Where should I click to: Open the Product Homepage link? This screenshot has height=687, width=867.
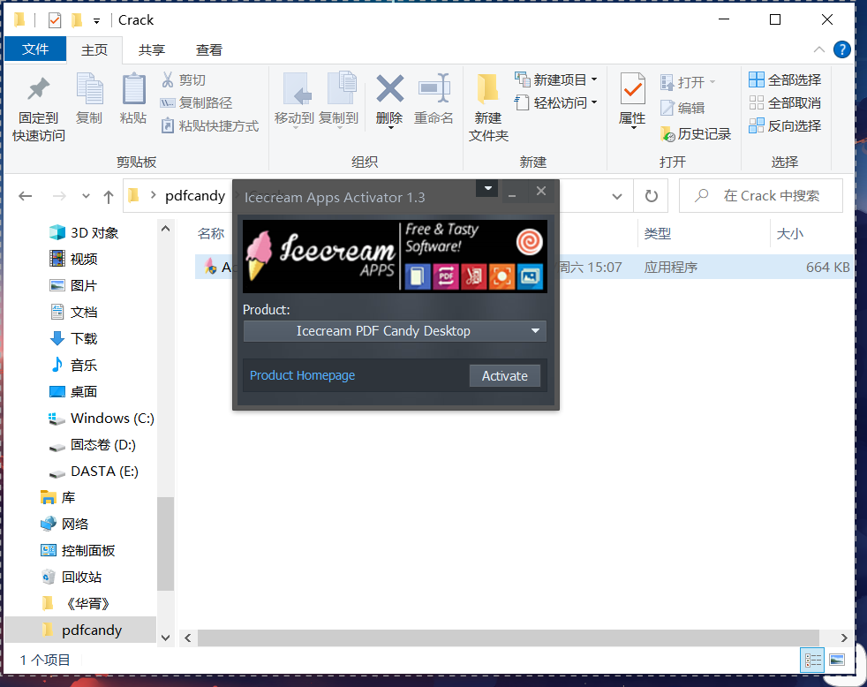(x=303, y=375)
